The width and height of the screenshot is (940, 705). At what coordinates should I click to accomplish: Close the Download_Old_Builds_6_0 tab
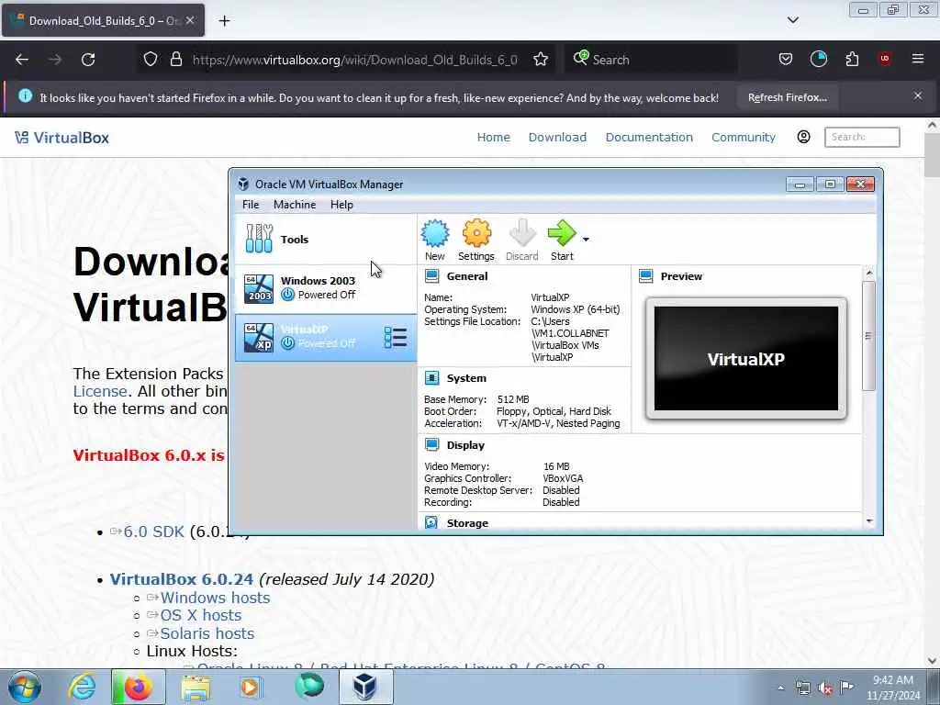190,20
